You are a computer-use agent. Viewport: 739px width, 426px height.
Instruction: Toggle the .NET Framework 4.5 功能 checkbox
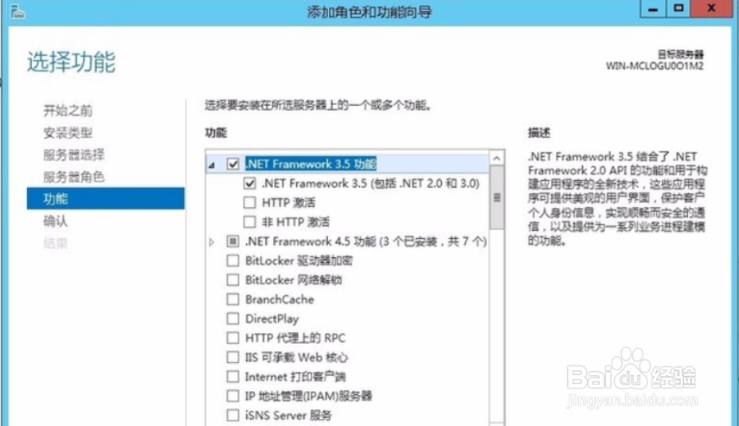pos(233,241)
